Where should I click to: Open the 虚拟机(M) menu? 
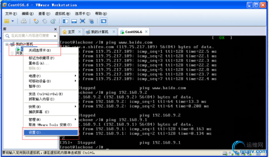pyautogui.click(x=63, y=14)
